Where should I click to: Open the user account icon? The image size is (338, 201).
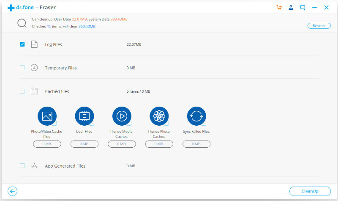291,8
